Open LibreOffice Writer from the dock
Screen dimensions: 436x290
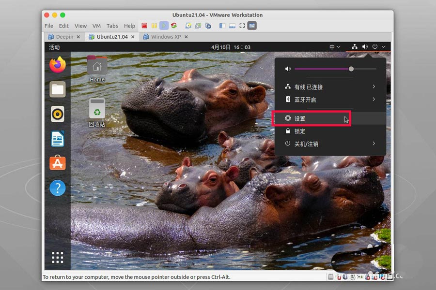[58, 139]
